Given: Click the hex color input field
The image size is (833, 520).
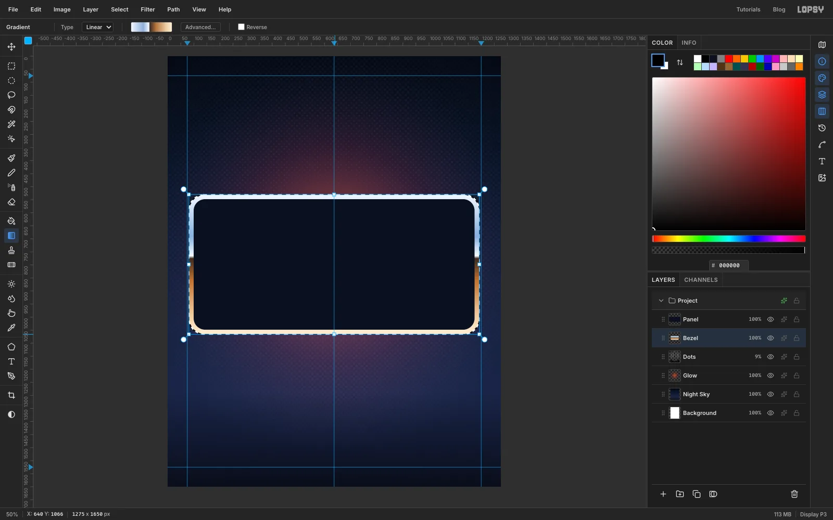Looking at the screenshot, I should pos(729,265).
